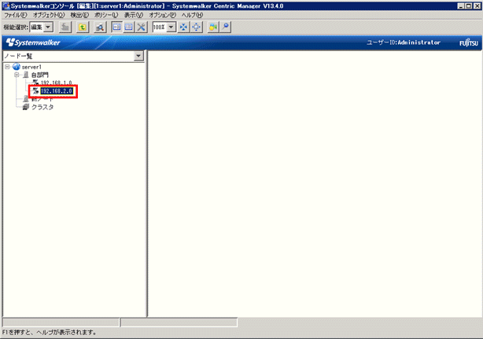Collapse the server1 tree node
The width and height of the screenshot is (483, 339).
coord(7,67)
